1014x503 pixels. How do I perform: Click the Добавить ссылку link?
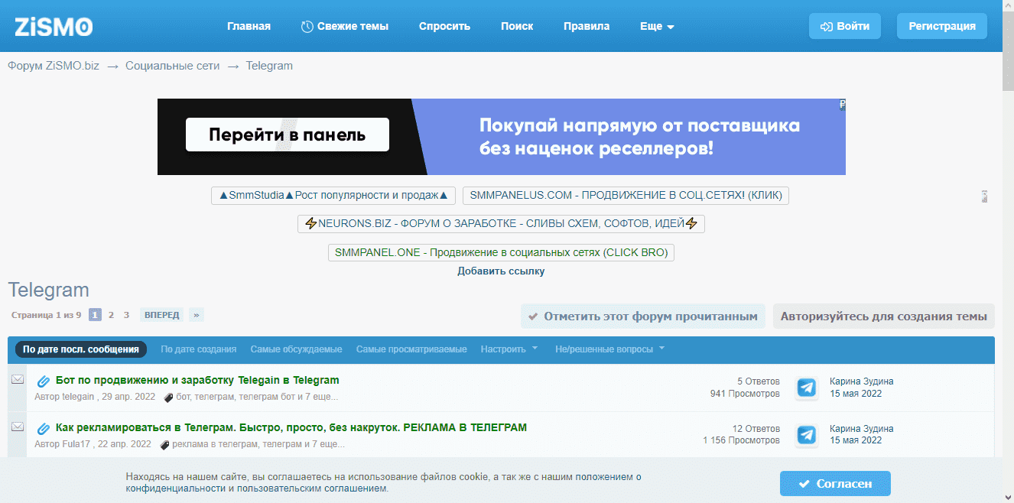pyautogui.click(x=501, y=271)
